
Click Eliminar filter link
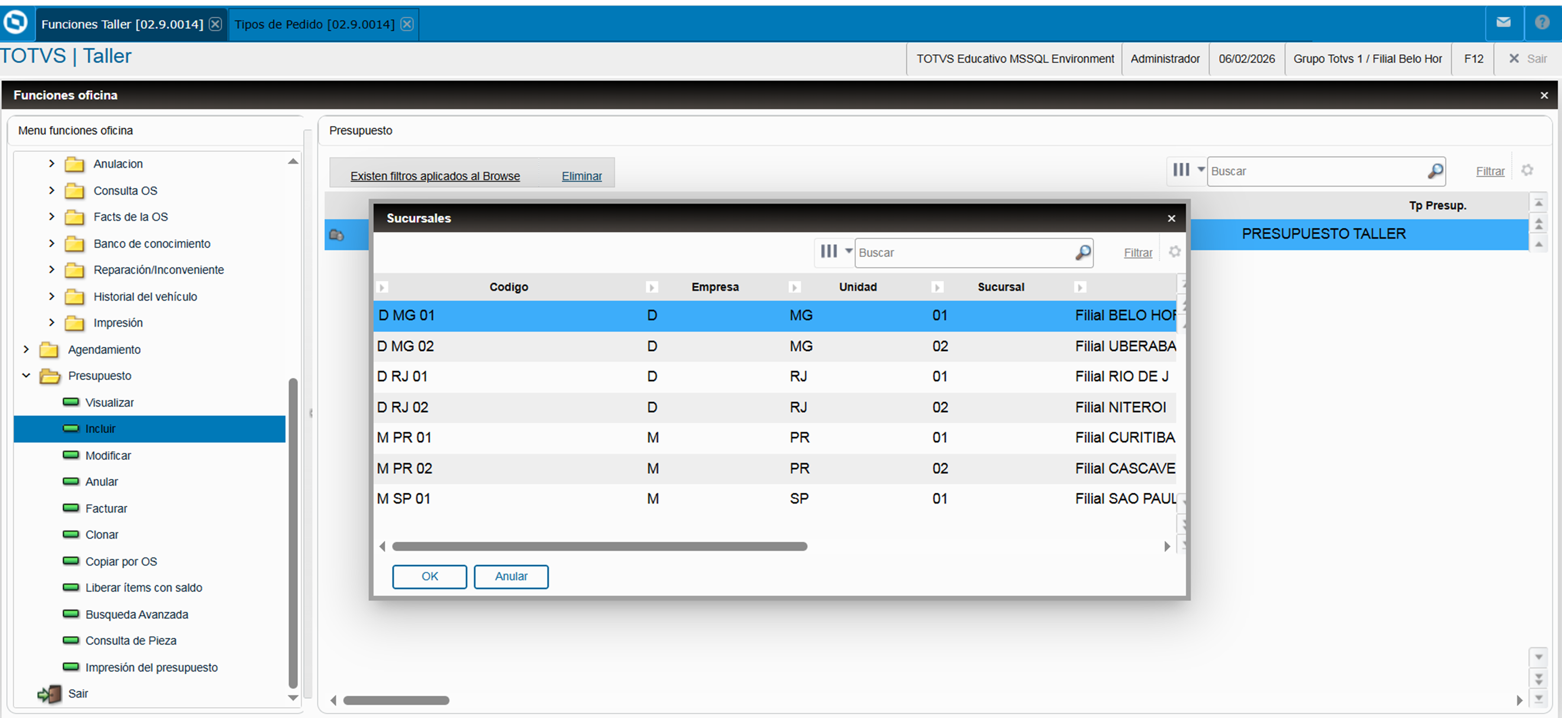581,176
